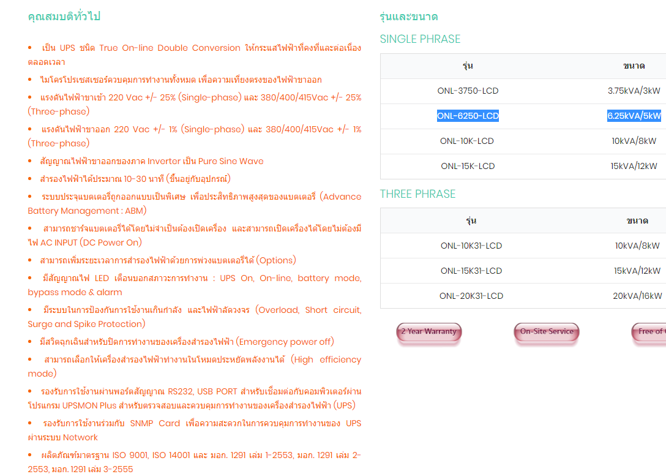
Task: Click the ONL-10K-LCD model cell
Action: tap(467, 141)
